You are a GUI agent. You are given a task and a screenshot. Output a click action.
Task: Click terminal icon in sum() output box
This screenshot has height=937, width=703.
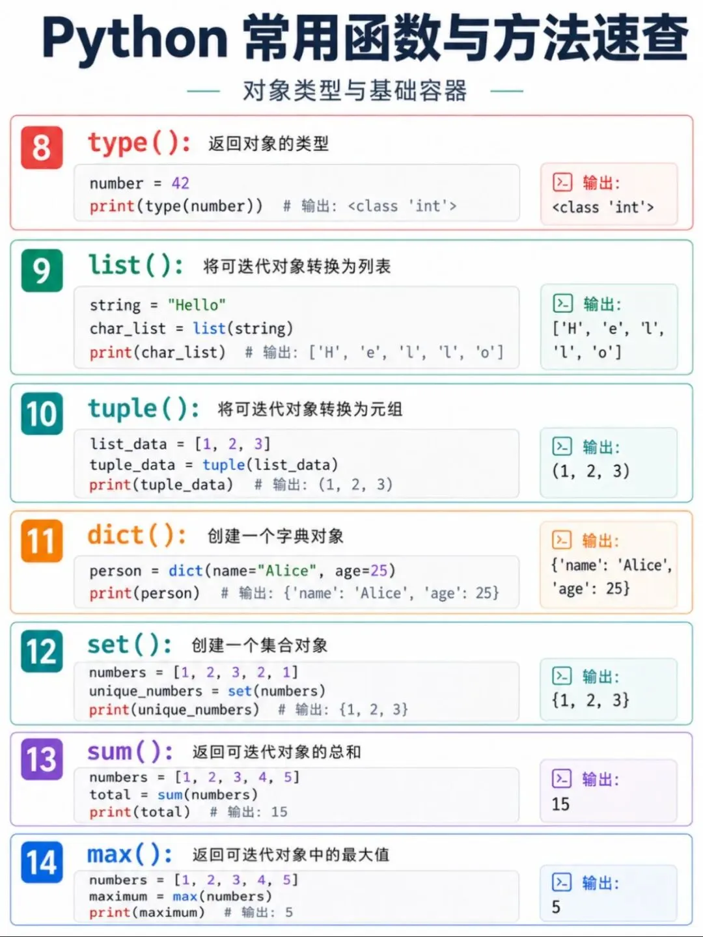(x=562, y=779)
